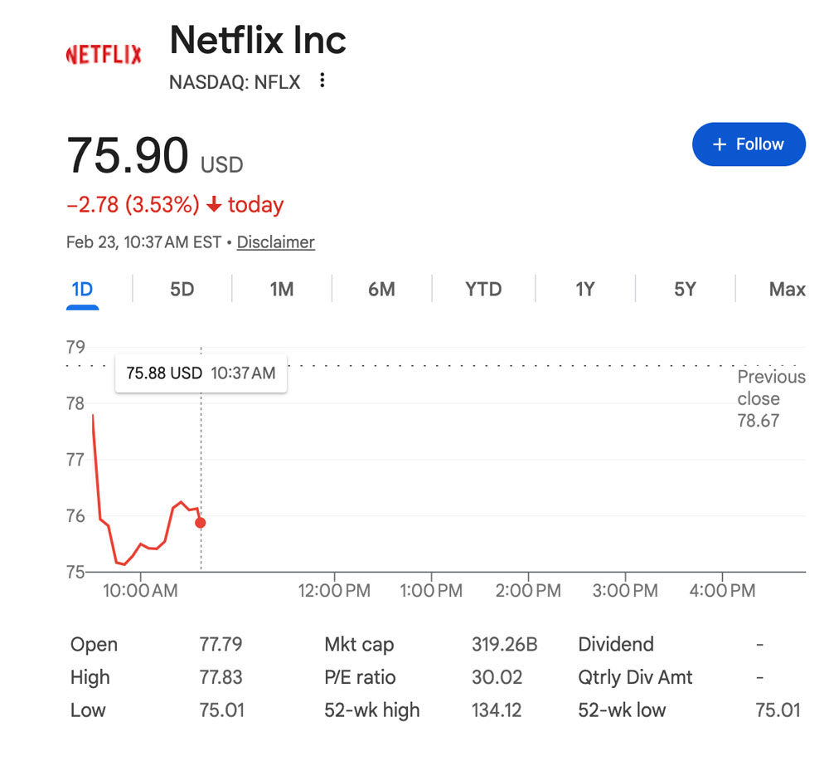This screenshot has height=761, width=829.
Task: Switch to the 1Y chart tab
Action: point(585,290)
